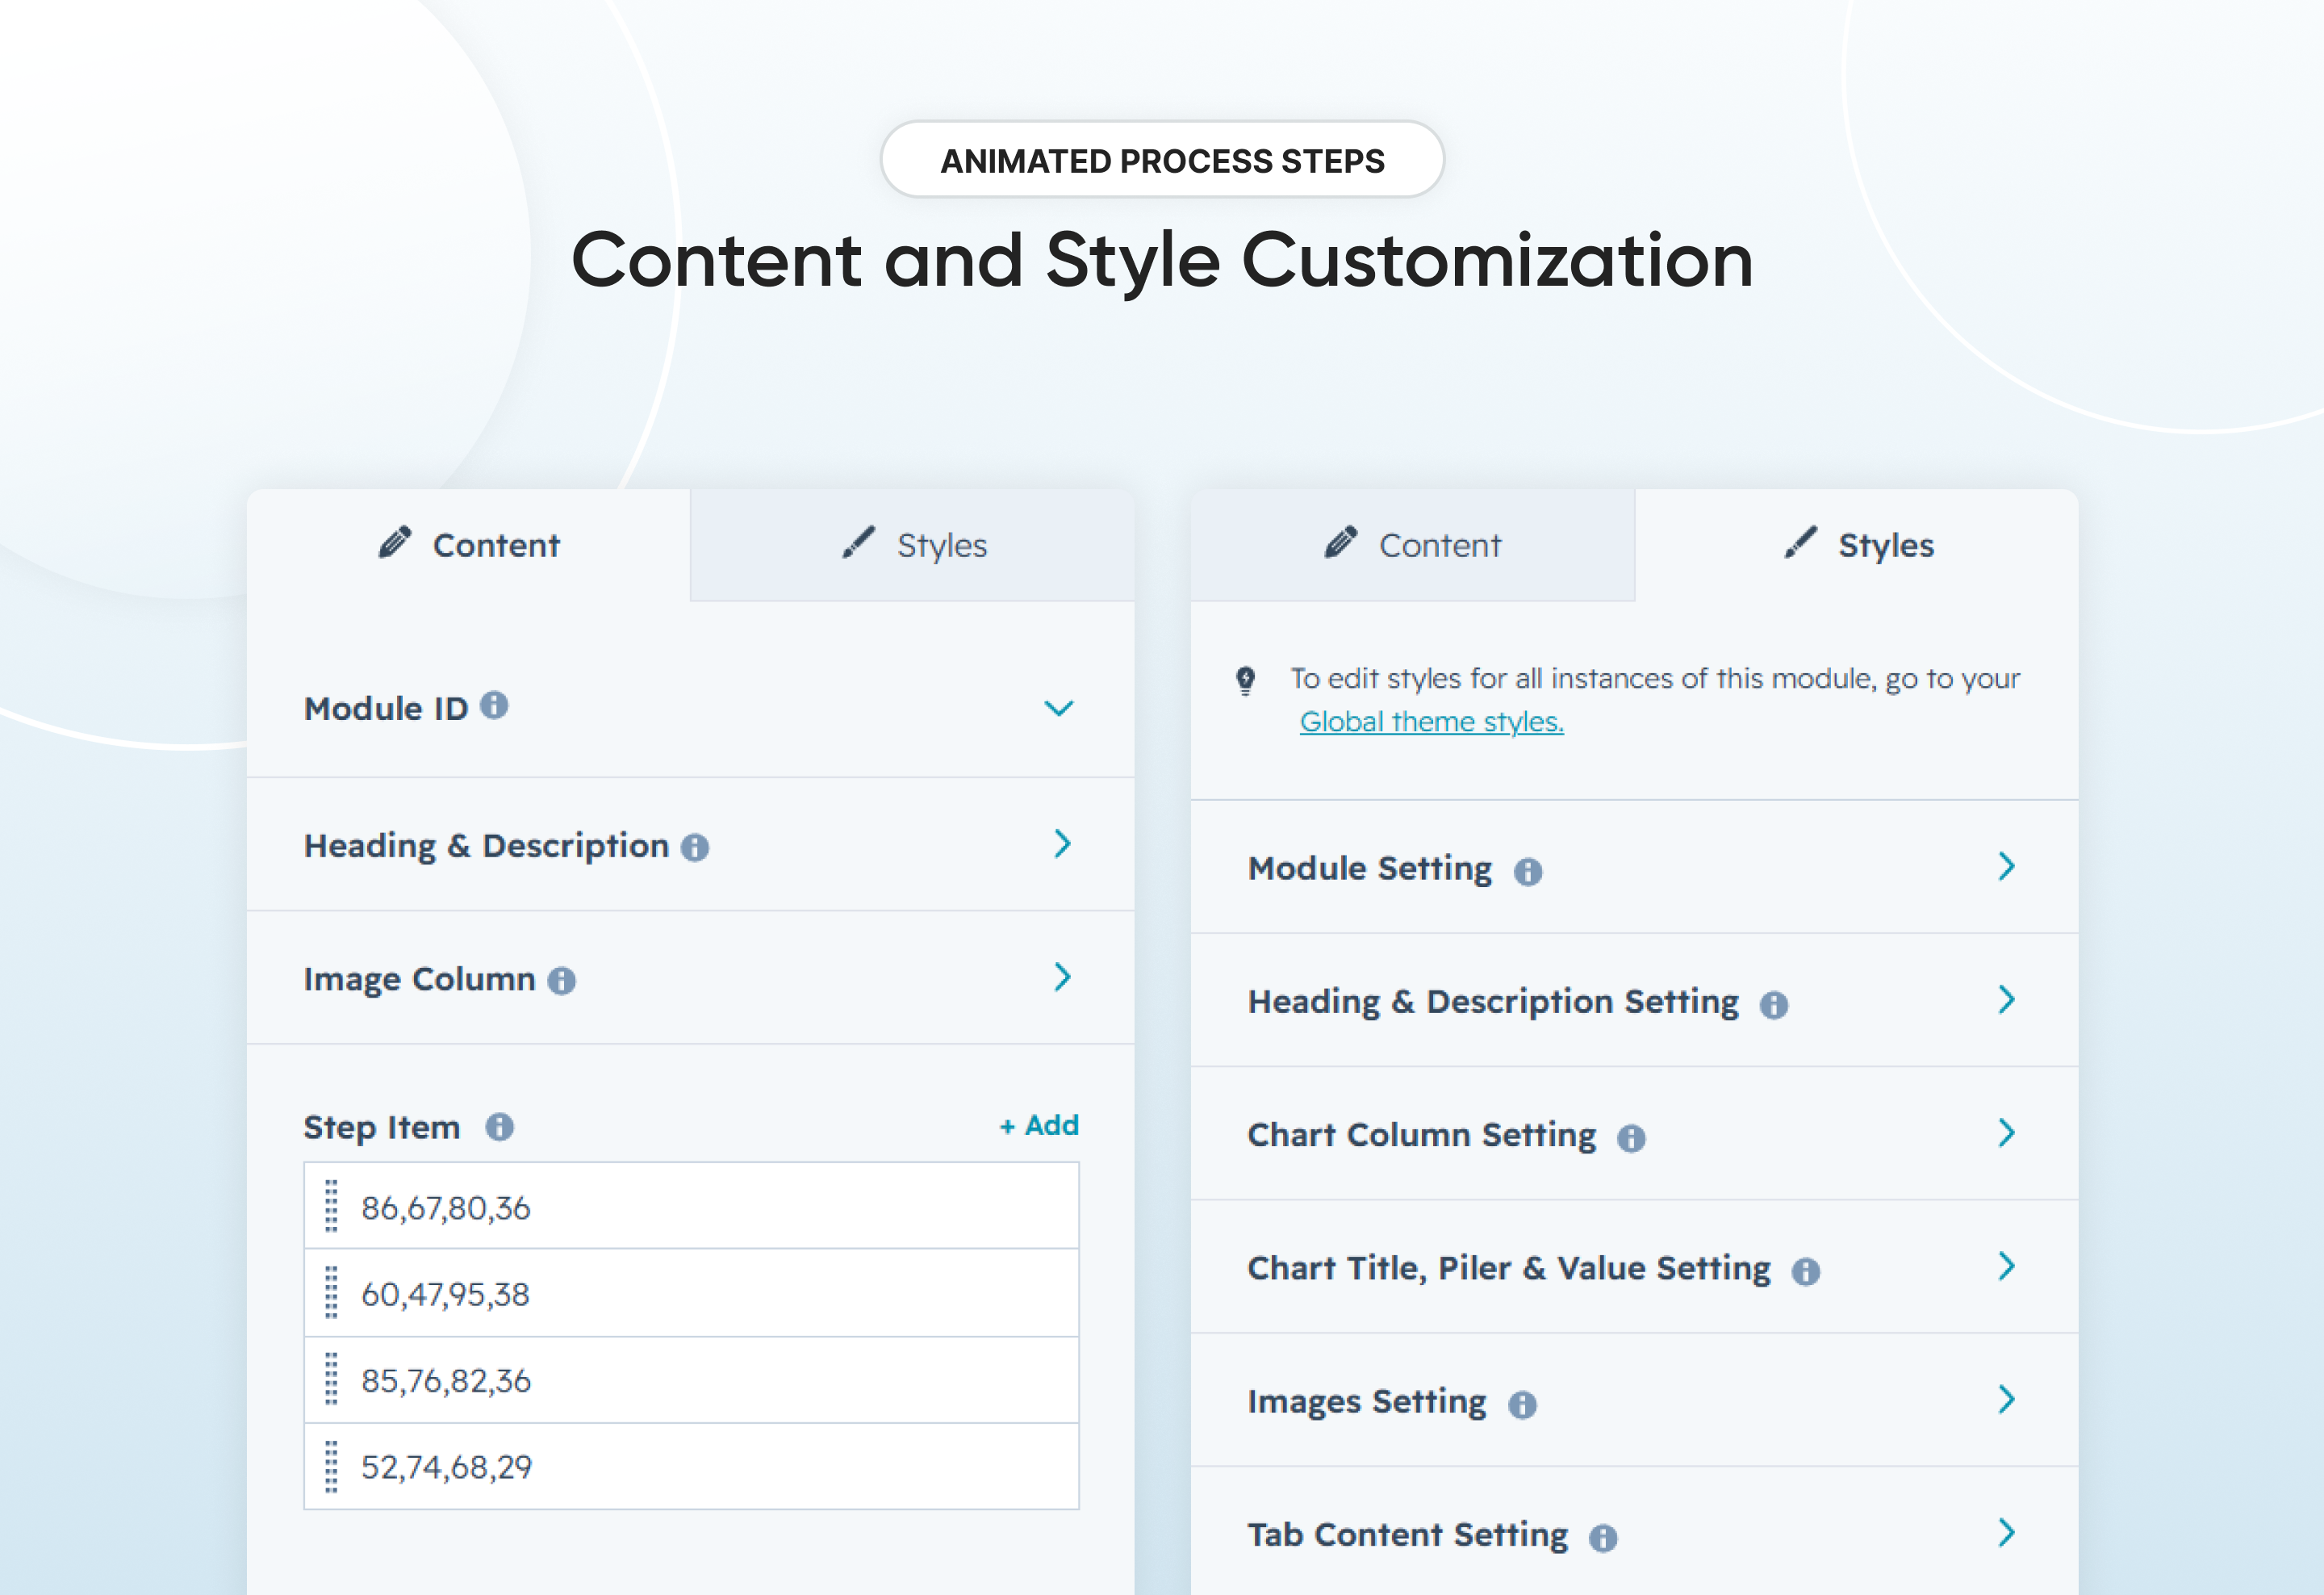The image size is (2324, 1595).
Task: Click the Chart Column Setting info icon
Action: pyautogui.click(x=1631, y=1138)
